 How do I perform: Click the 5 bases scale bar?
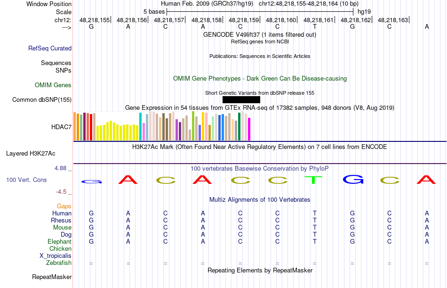point(260,12)
